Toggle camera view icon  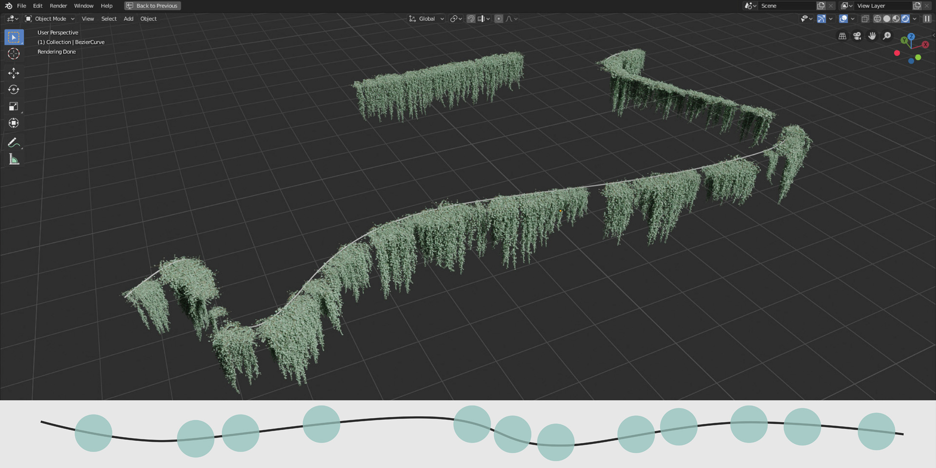point(857,36)
